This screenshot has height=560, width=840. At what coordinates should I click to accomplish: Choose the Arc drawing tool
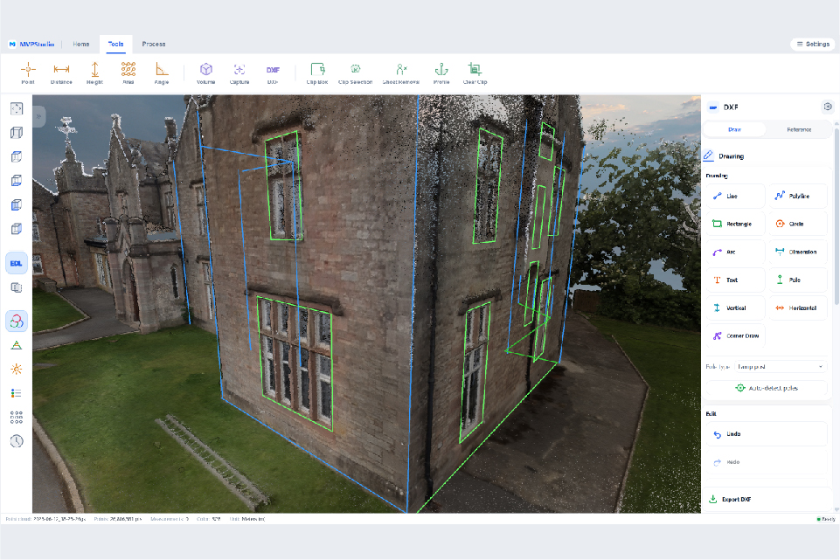735,252
